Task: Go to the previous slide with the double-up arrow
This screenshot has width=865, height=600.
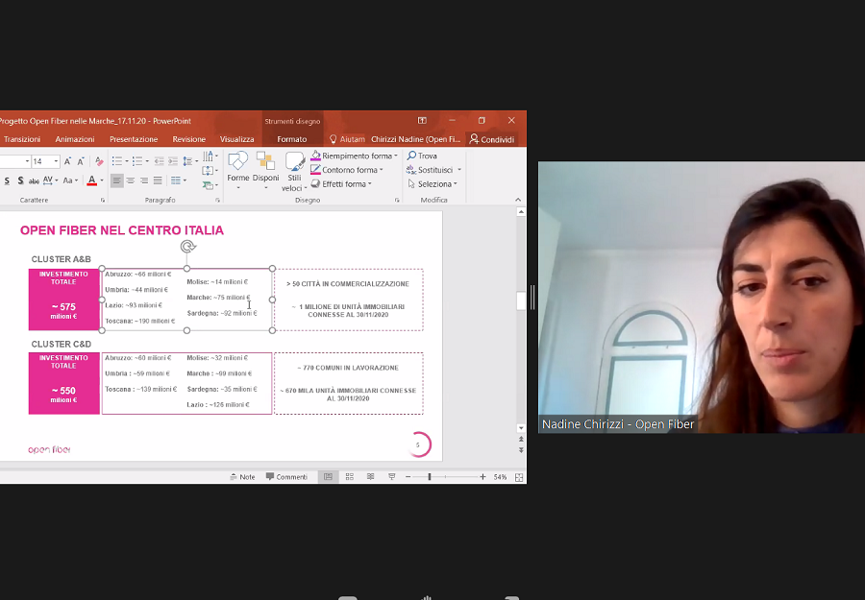Action: click(x=521, y=440)
